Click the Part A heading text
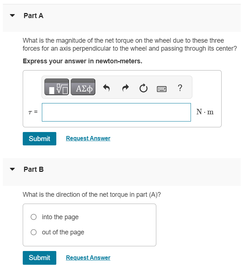The height and width of the screenshot is (268, 244). click(34, 16)
